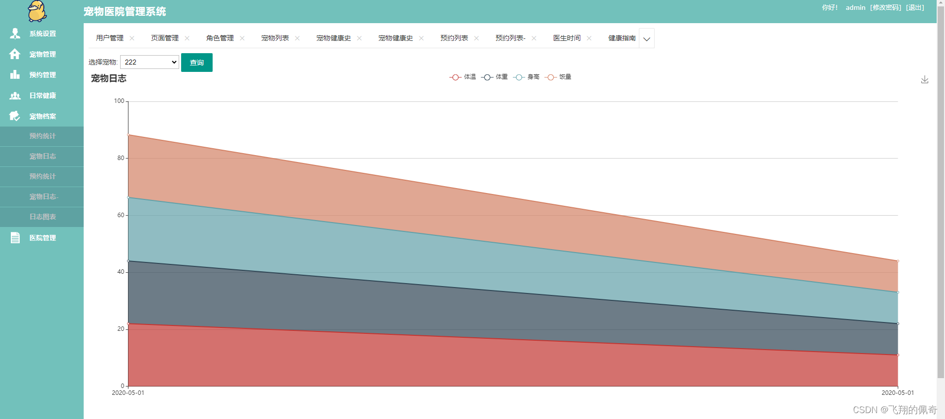This screenshot has height=419, width=945.
Task: Open 宠物日志 in the sidebar submenu
Action: (42, 156)
